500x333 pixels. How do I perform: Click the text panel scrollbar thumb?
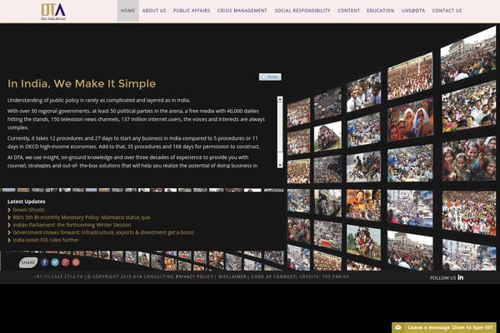(280, 127)
